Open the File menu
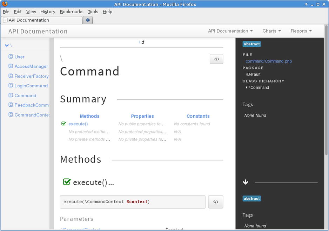The height and width of the screenshot is (231, 329). 6,12
